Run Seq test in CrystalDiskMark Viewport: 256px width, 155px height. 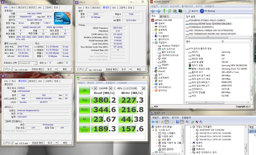point(85,100)
